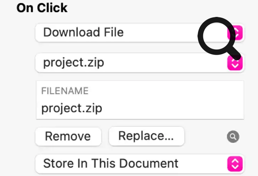Click pink arrows on Store In This Document
Viewport: 258px width, 176px height.
coord(235,164)
